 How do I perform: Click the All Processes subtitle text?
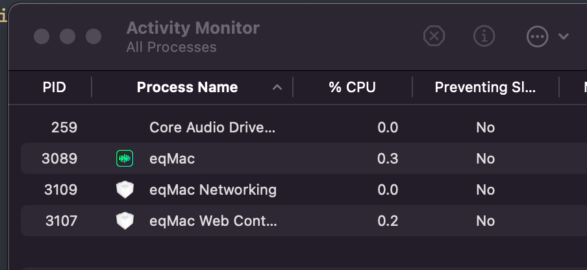171,47
